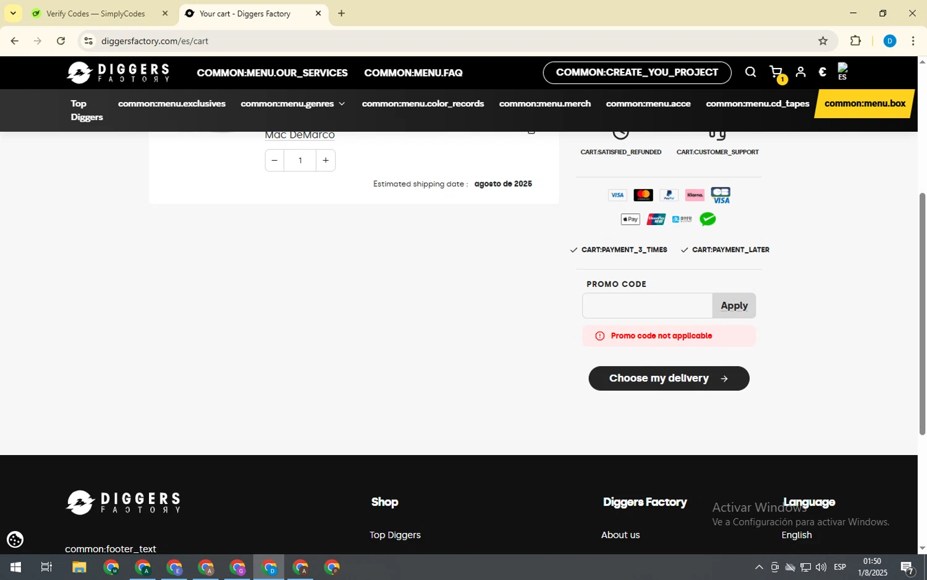Screen dimensions: 927x580
Task: Open common:menu.cd_tapes menu item
Action: [758, 103]
